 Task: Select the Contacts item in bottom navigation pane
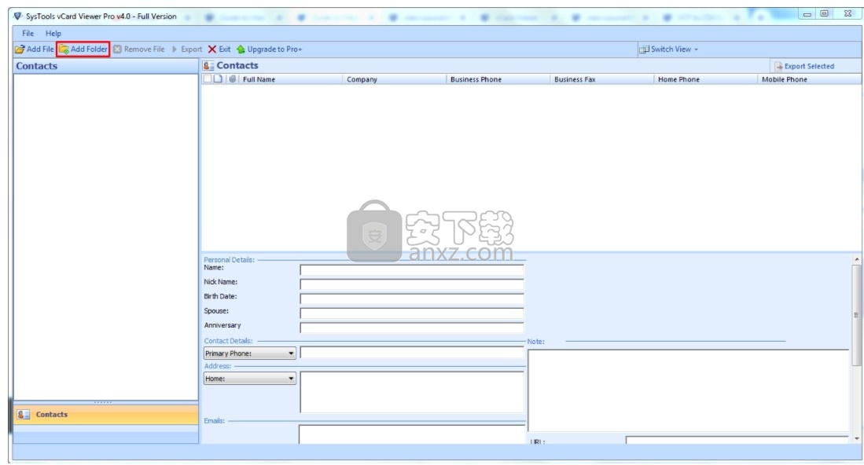[106, 415]
